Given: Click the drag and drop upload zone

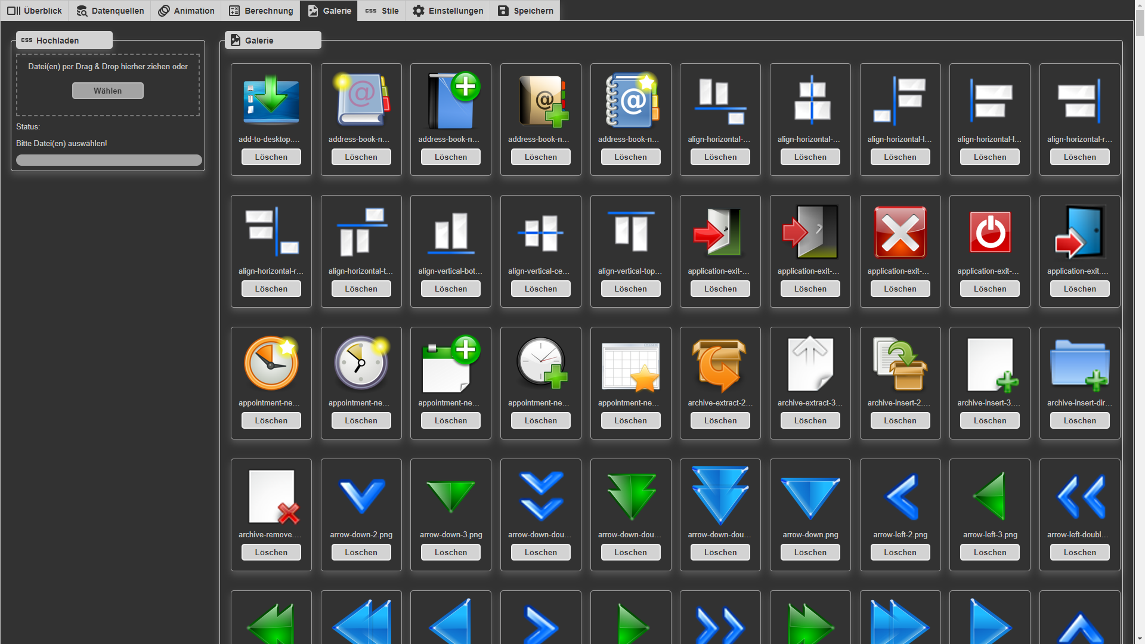Looking at the screenshot, I should pyautogui.click(x=107, y=85).
